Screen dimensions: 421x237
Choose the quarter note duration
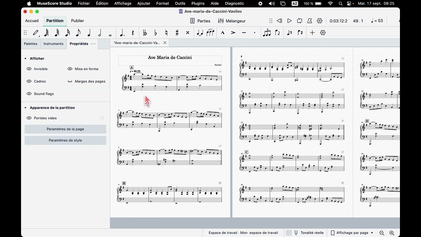89,33
